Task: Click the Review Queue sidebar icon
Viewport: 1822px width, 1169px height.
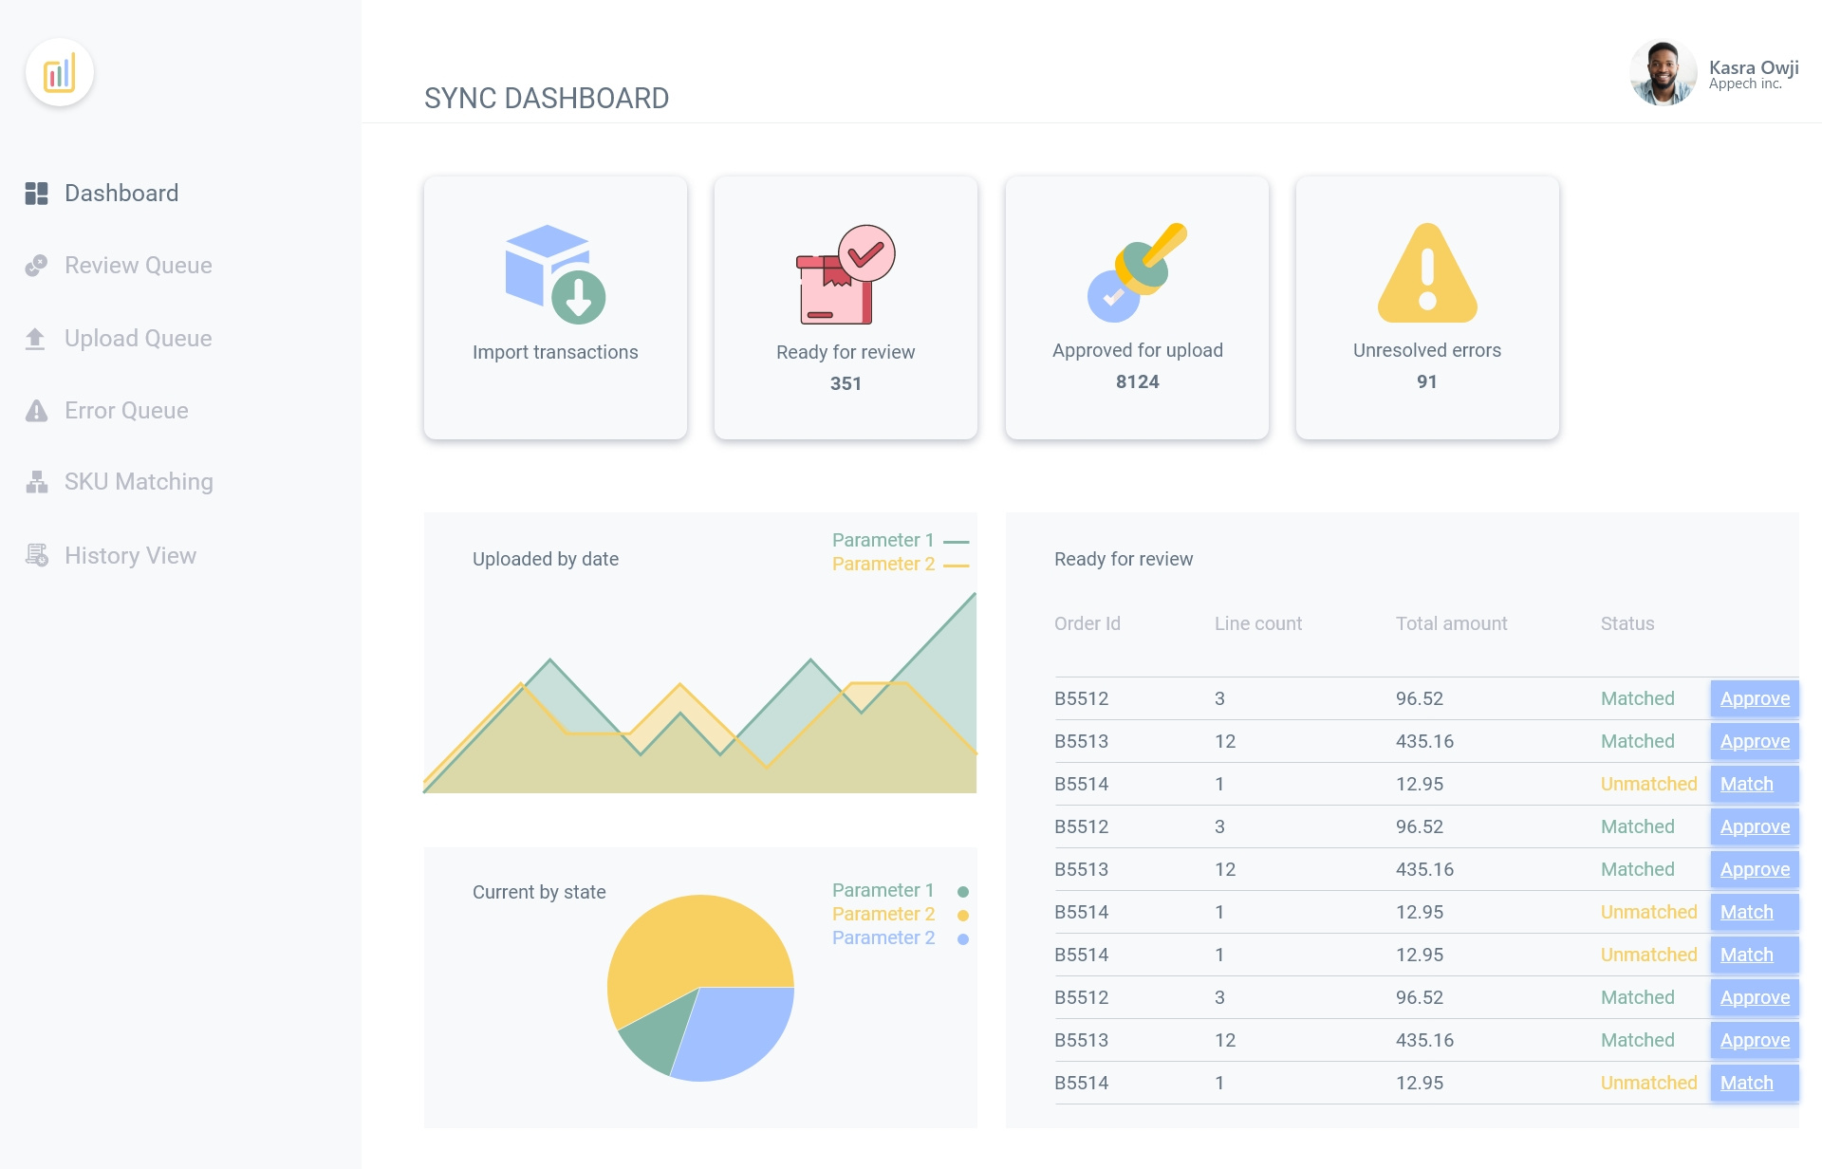Action: pyautogui.click(x=36, y=266)
